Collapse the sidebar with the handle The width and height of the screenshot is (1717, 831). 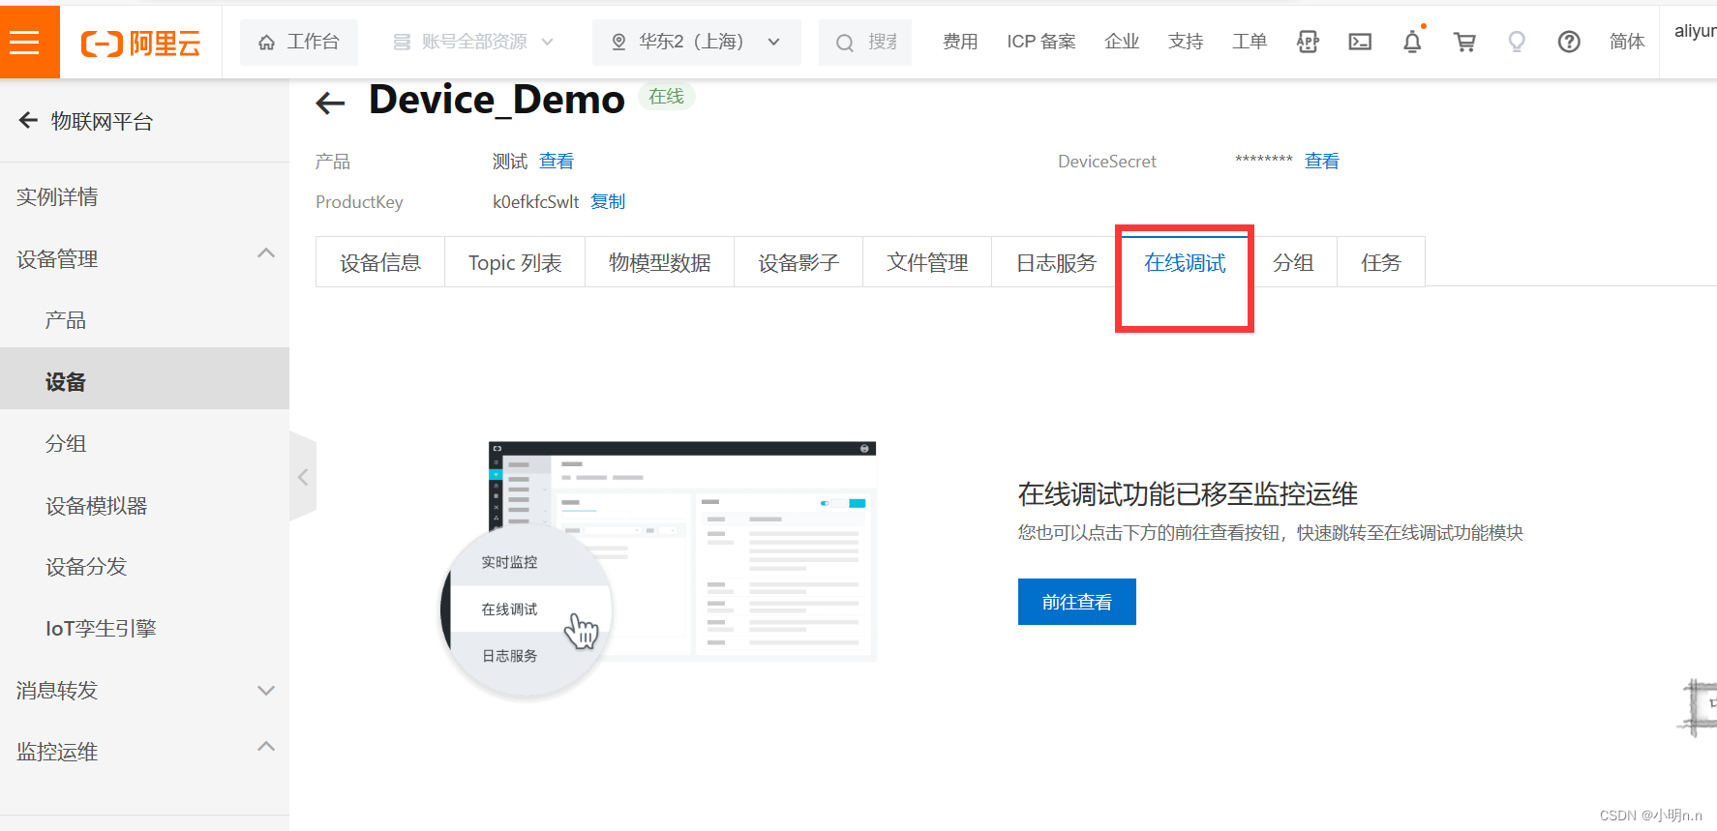point(303,477)
